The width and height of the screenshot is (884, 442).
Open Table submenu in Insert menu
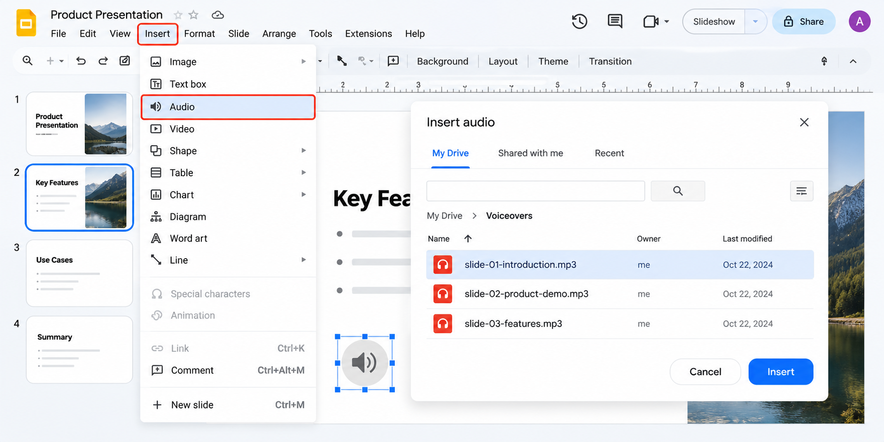click(x=228, y=172)
